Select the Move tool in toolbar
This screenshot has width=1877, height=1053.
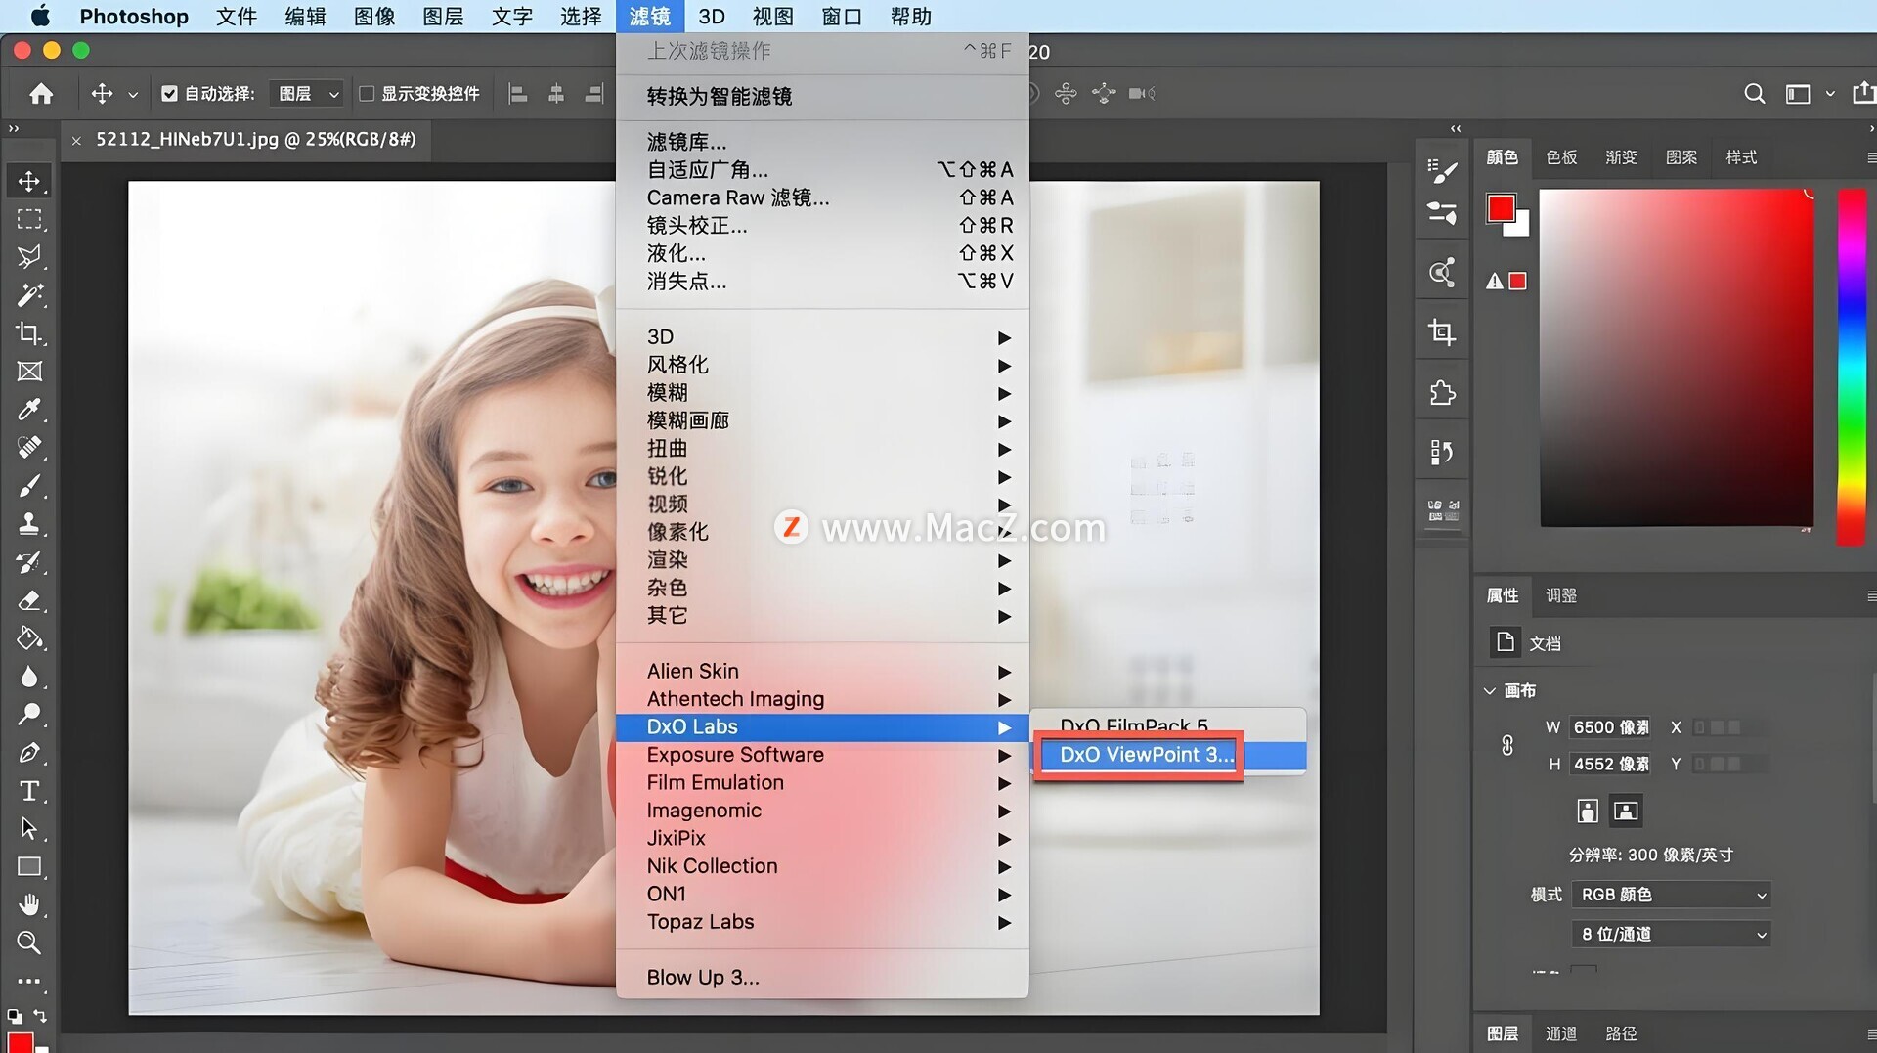pyautogui.click(x=29, y=182)
